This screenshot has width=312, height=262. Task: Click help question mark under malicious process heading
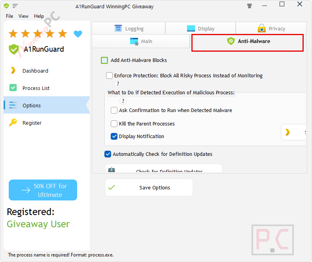123,101
